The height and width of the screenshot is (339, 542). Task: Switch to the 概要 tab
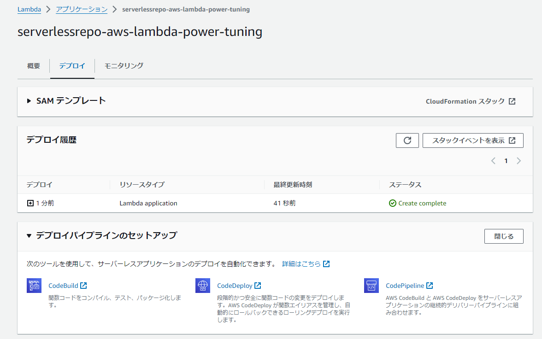click(x=34, y=66)
